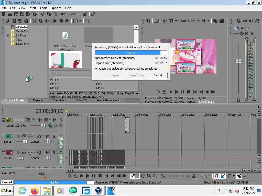Click the timeline delete red X icon

(x=163, y=176)
